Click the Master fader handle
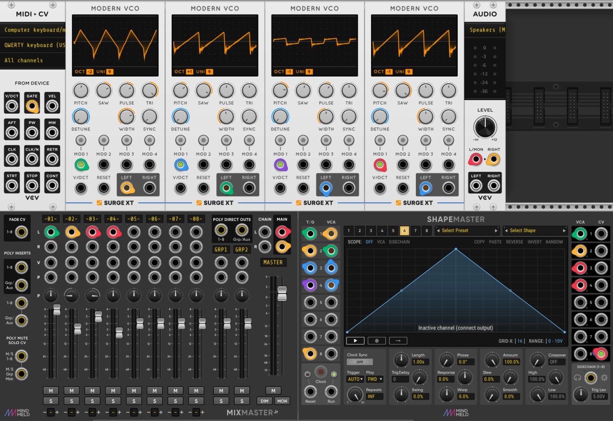This screenshot has width=613, height=421. [x=282, y=293]
